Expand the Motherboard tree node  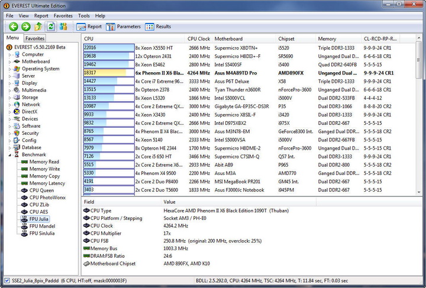[10, 62]
